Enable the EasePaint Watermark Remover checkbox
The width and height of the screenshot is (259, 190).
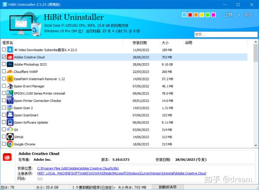tap(4, 79)
